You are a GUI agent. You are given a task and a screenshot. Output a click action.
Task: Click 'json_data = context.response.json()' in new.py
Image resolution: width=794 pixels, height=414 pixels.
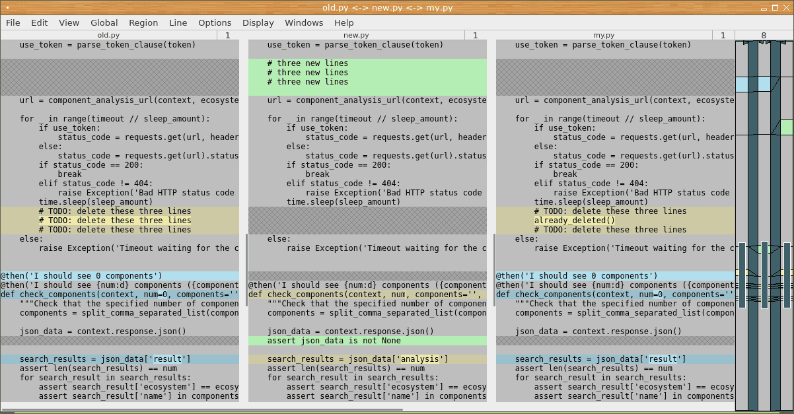351,331
